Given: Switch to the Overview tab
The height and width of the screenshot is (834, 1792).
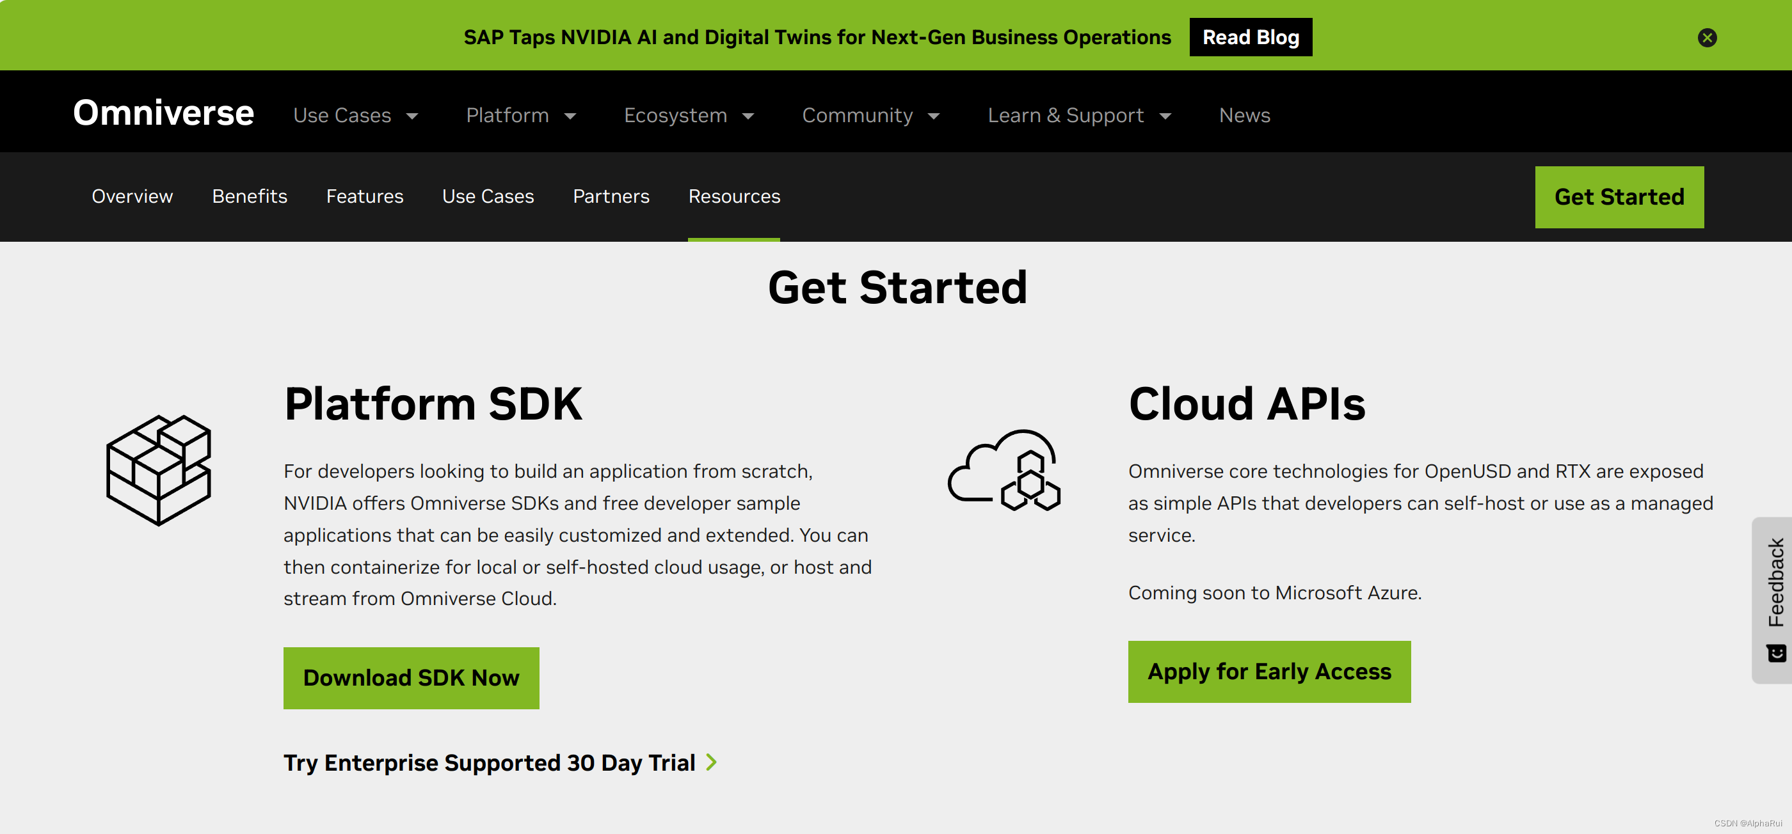Looking at the screenshot, I should click(x=132, y=197).
